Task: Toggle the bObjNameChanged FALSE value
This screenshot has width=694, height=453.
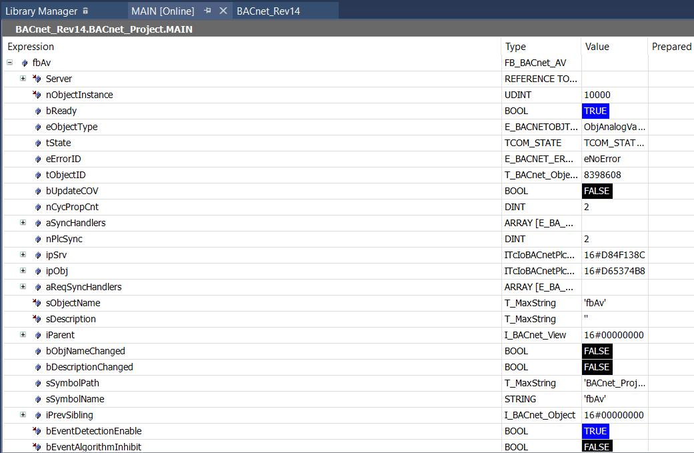Action: 597,351
